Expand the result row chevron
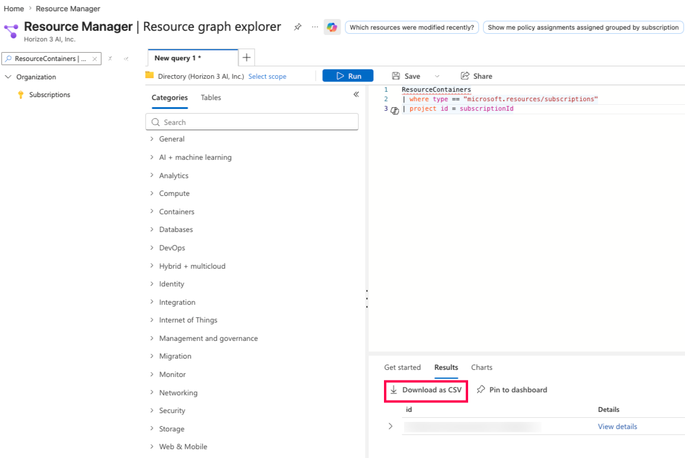Screen dimensions: 685x458 390,426
